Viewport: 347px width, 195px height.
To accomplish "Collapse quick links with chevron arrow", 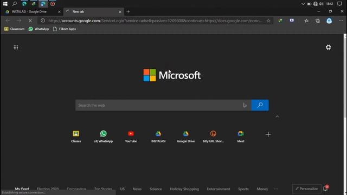I will 277,116.
